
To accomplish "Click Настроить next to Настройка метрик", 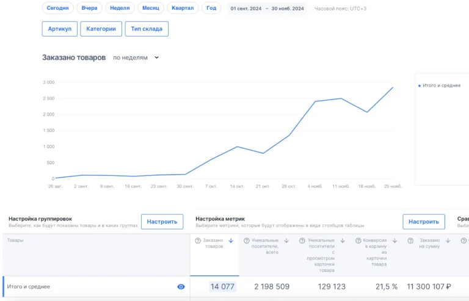I will pyautogui.click(x=423, y=222).
